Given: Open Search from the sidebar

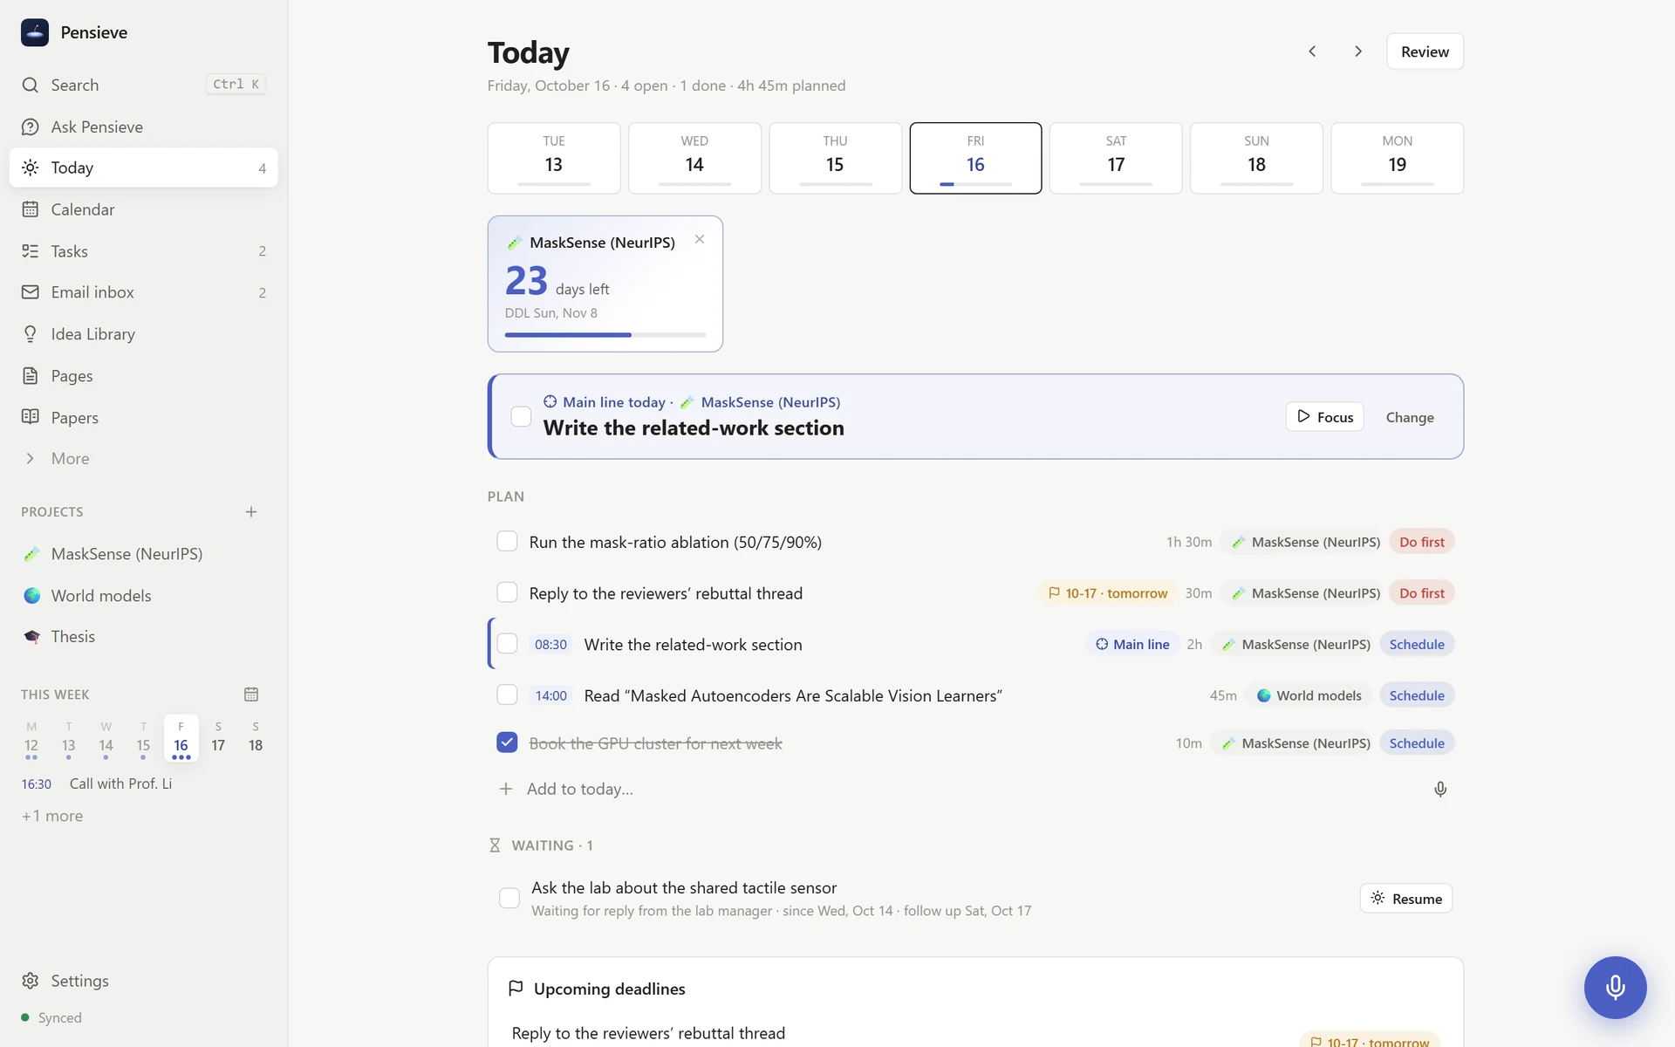Looking at the screenshot, I should point(143,85).
